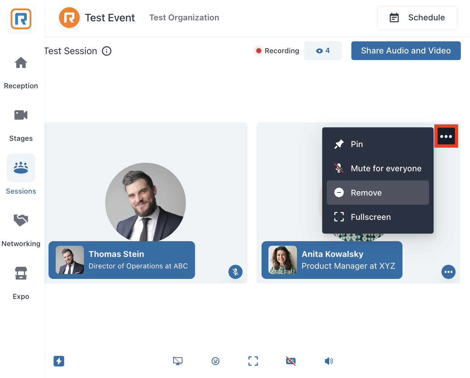Open Networking with the handshake icon
The image size is (470, 378).
pos(21,220)
